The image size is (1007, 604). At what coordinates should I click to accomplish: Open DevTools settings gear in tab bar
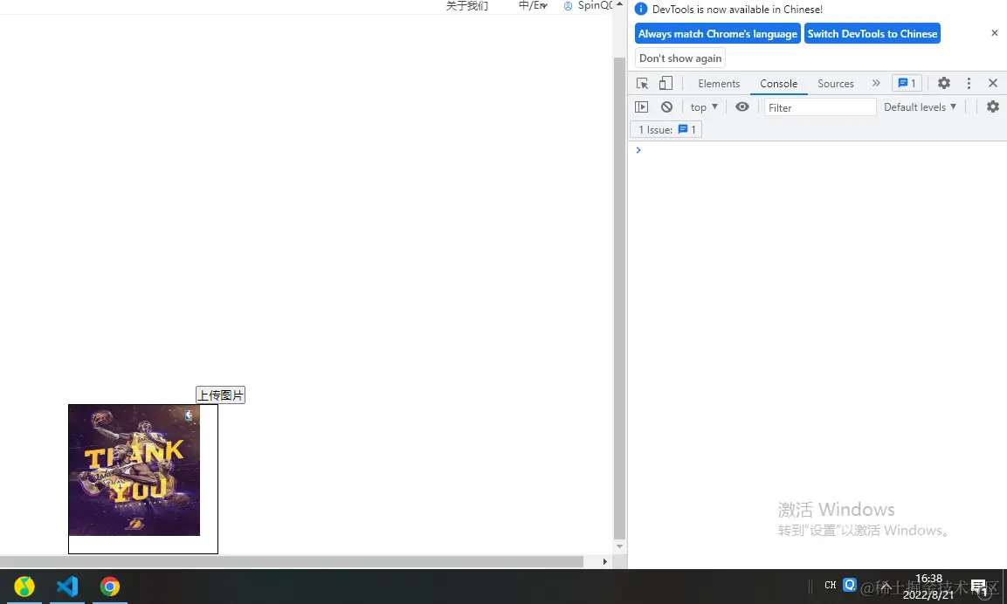[943, 83]
